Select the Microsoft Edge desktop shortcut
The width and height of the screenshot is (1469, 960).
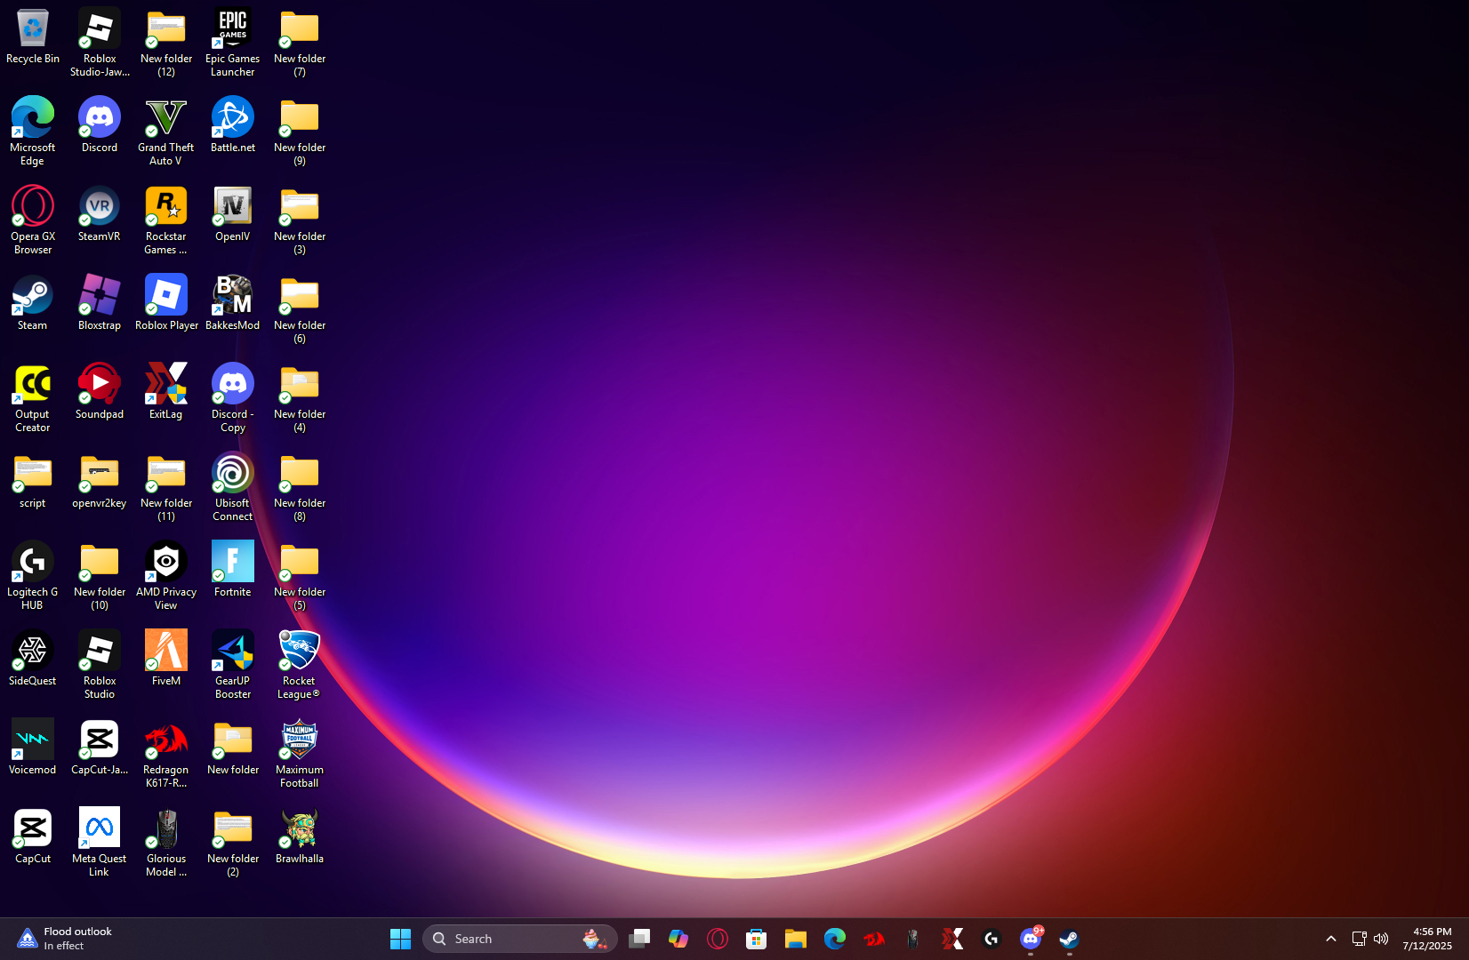tap(33, 132)
